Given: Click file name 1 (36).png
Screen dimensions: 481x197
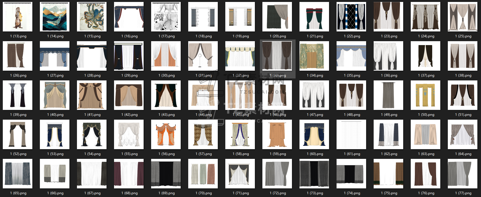Looking at the screenshot, I should pyautogui.click(x=389, y=75).
